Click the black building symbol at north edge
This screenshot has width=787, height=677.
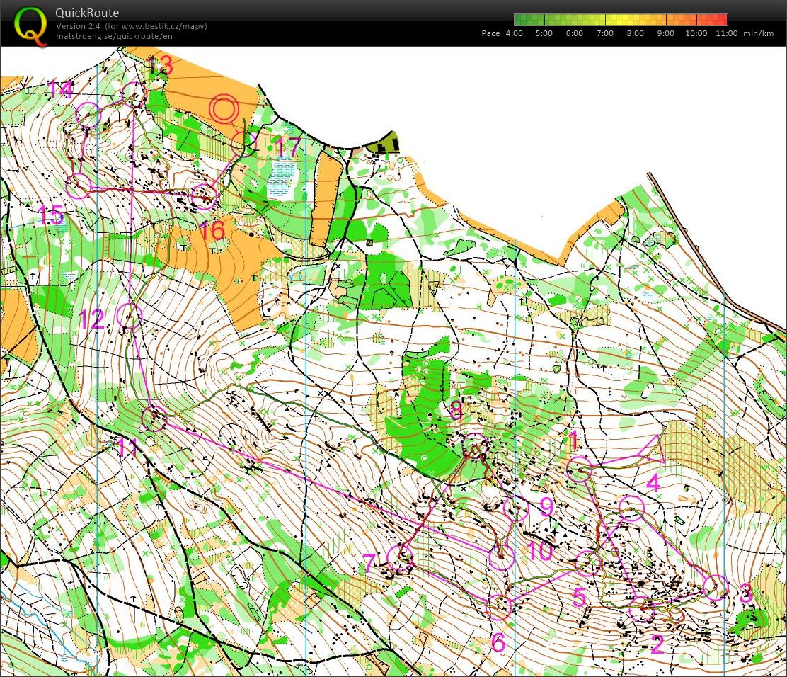[x=384, y=144]
